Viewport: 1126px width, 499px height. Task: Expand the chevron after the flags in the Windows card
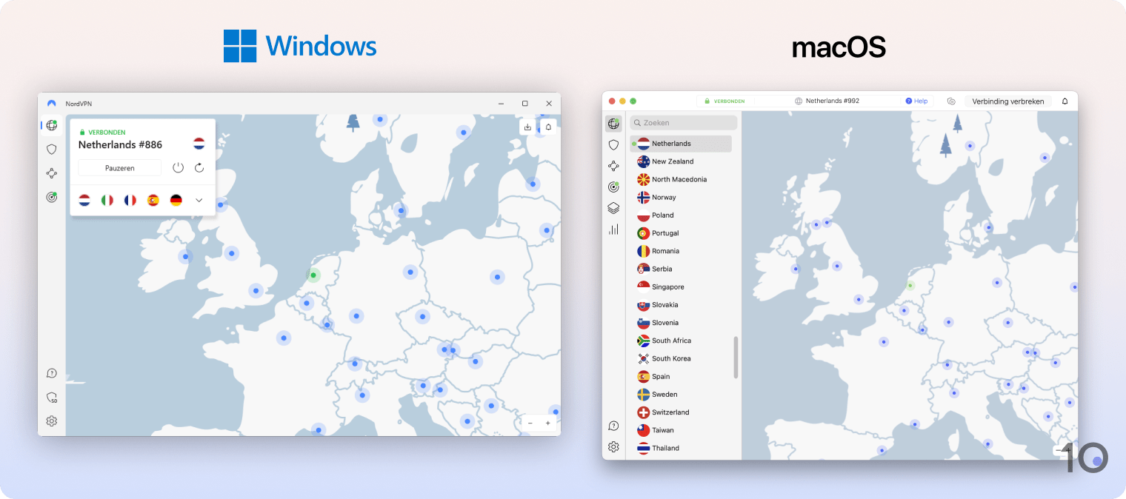point(199,200)
